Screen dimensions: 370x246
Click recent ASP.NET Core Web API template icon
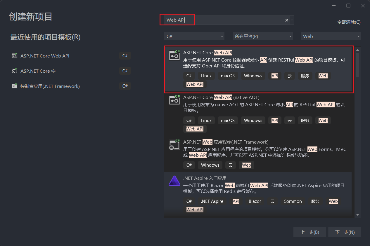15,56
